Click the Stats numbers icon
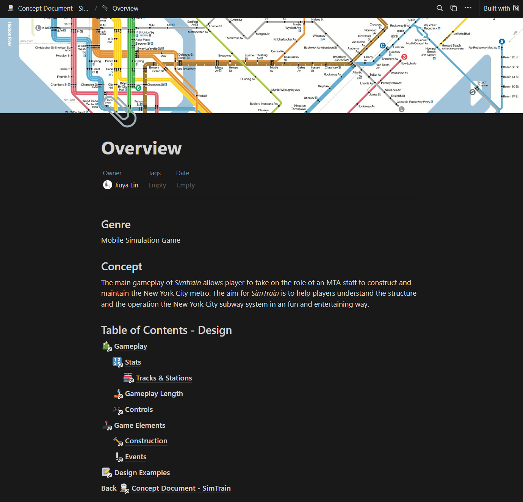The height and width of the screenshot is (502, 523). [x=118, y=362]
